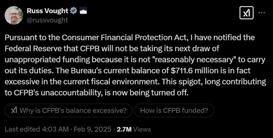Click the 2.7M view count
The width and height of the screenshot is (273, 138).
coord(124,129)
